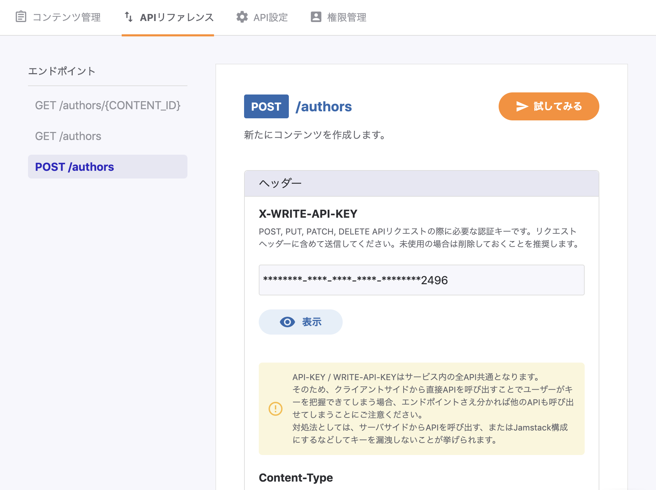This screenshot has height=490, width=656.
Task: Click the yellow warning exclamation icon
Action: [276, 408]
